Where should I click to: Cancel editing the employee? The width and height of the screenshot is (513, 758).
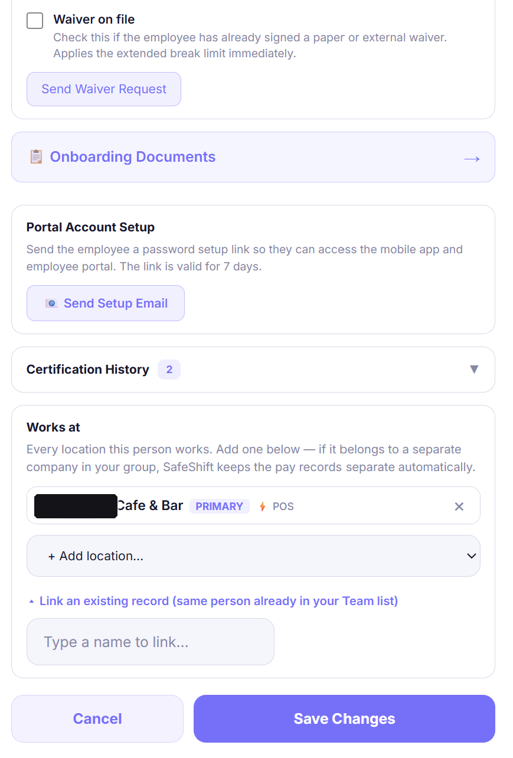tap(97, 718)
